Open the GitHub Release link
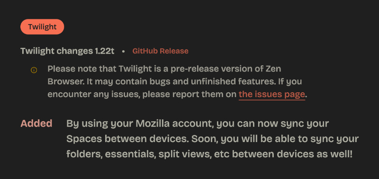379x179 pixels. click(160, 51)
